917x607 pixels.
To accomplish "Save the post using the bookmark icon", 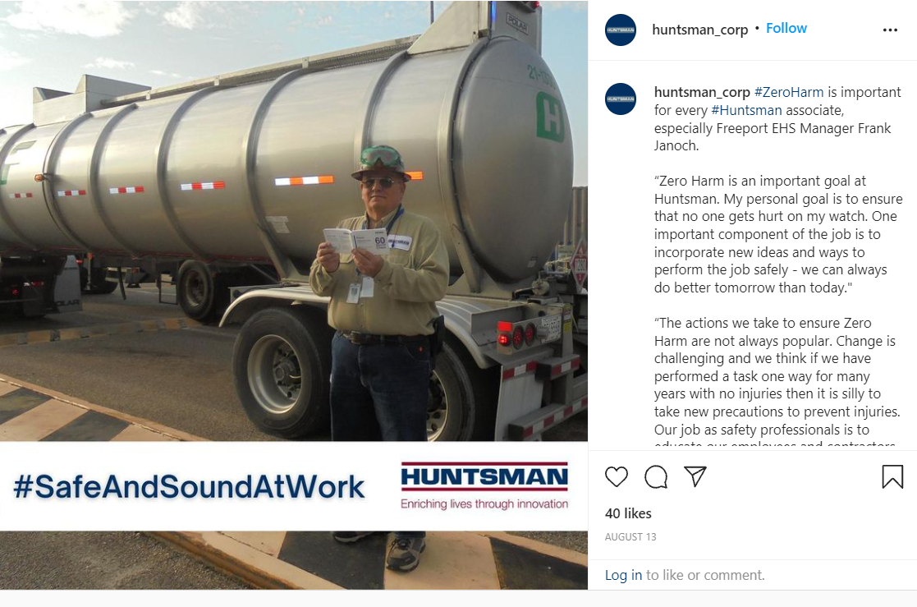I will click(892, 476).
